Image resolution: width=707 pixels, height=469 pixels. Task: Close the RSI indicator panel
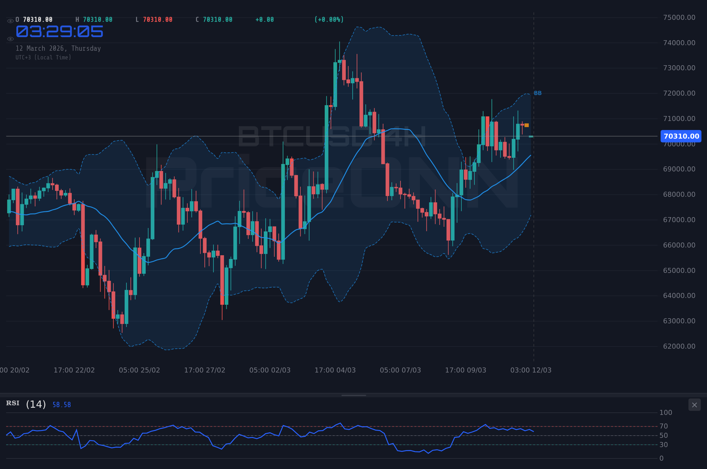[x=694, y=405]
